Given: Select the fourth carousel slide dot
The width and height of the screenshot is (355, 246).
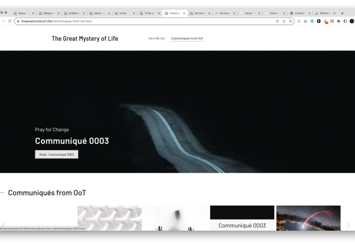Looking at the screenshot, I should tap(183, 168).
